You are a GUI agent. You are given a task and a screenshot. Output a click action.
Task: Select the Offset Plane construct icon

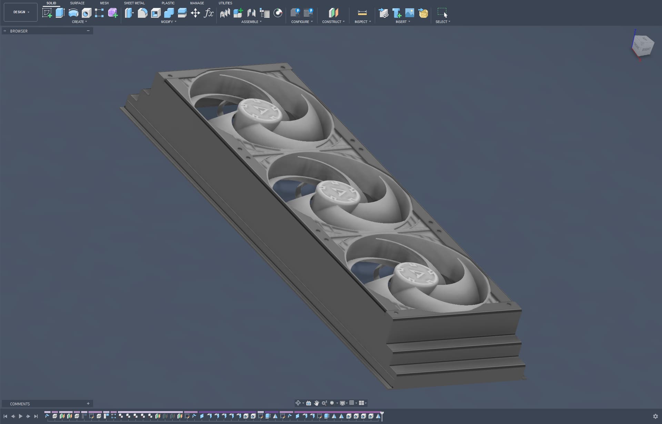tap(333, 13)
